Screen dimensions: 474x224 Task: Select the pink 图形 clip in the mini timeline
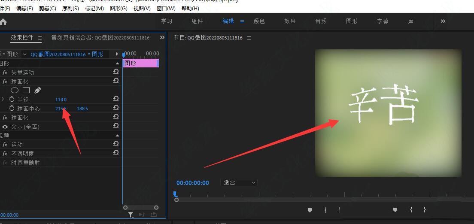pyautogui.click(x=140, y=63)
